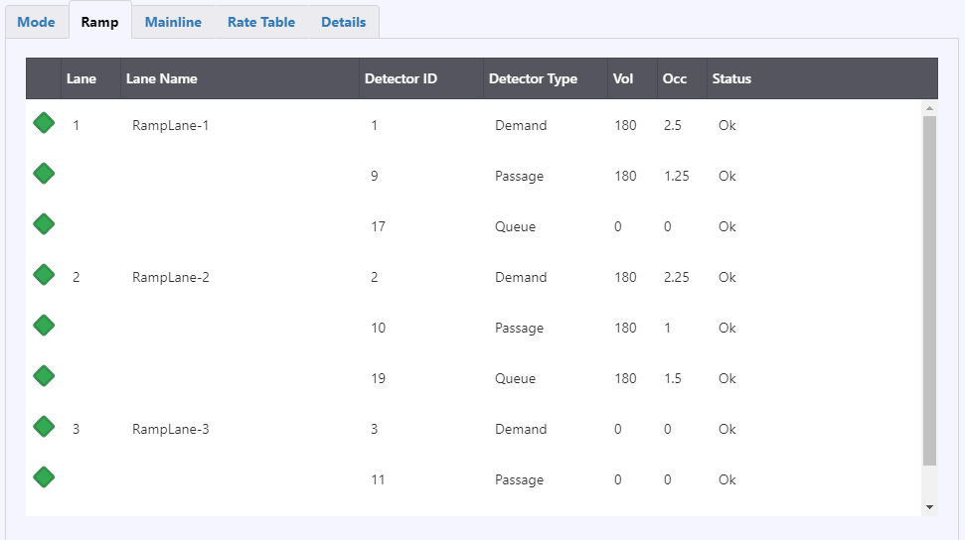Click the green diamond status icon for RampLane-1
The width and height of the screenshot is (965, 540).
(x=44, y=123)
